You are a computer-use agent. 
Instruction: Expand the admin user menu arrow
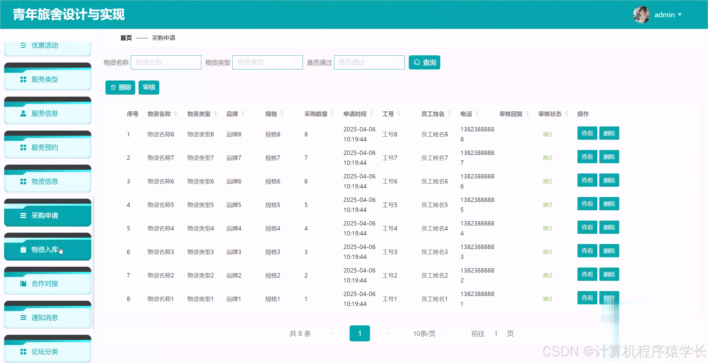click(680, 15)
